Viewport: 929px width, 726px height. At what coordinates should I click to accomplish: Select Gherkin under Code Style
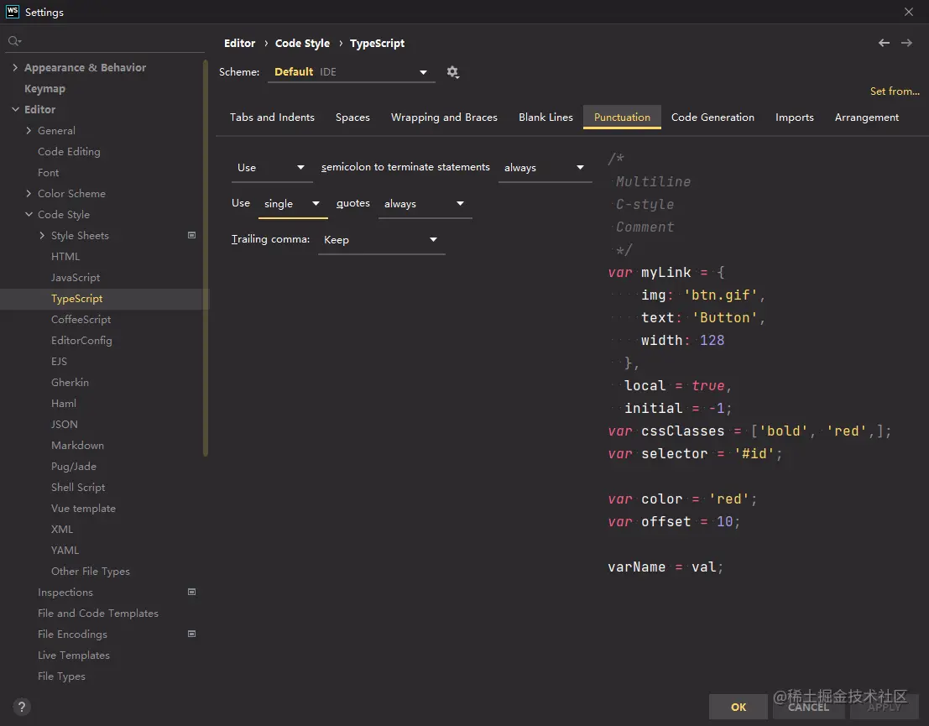click(70, 382)
